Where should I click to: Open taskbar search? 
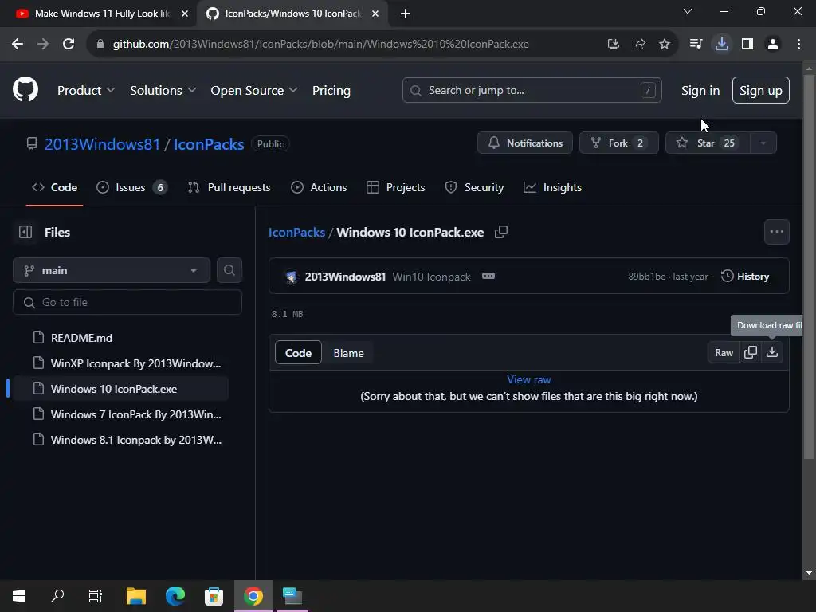point(57,596)
